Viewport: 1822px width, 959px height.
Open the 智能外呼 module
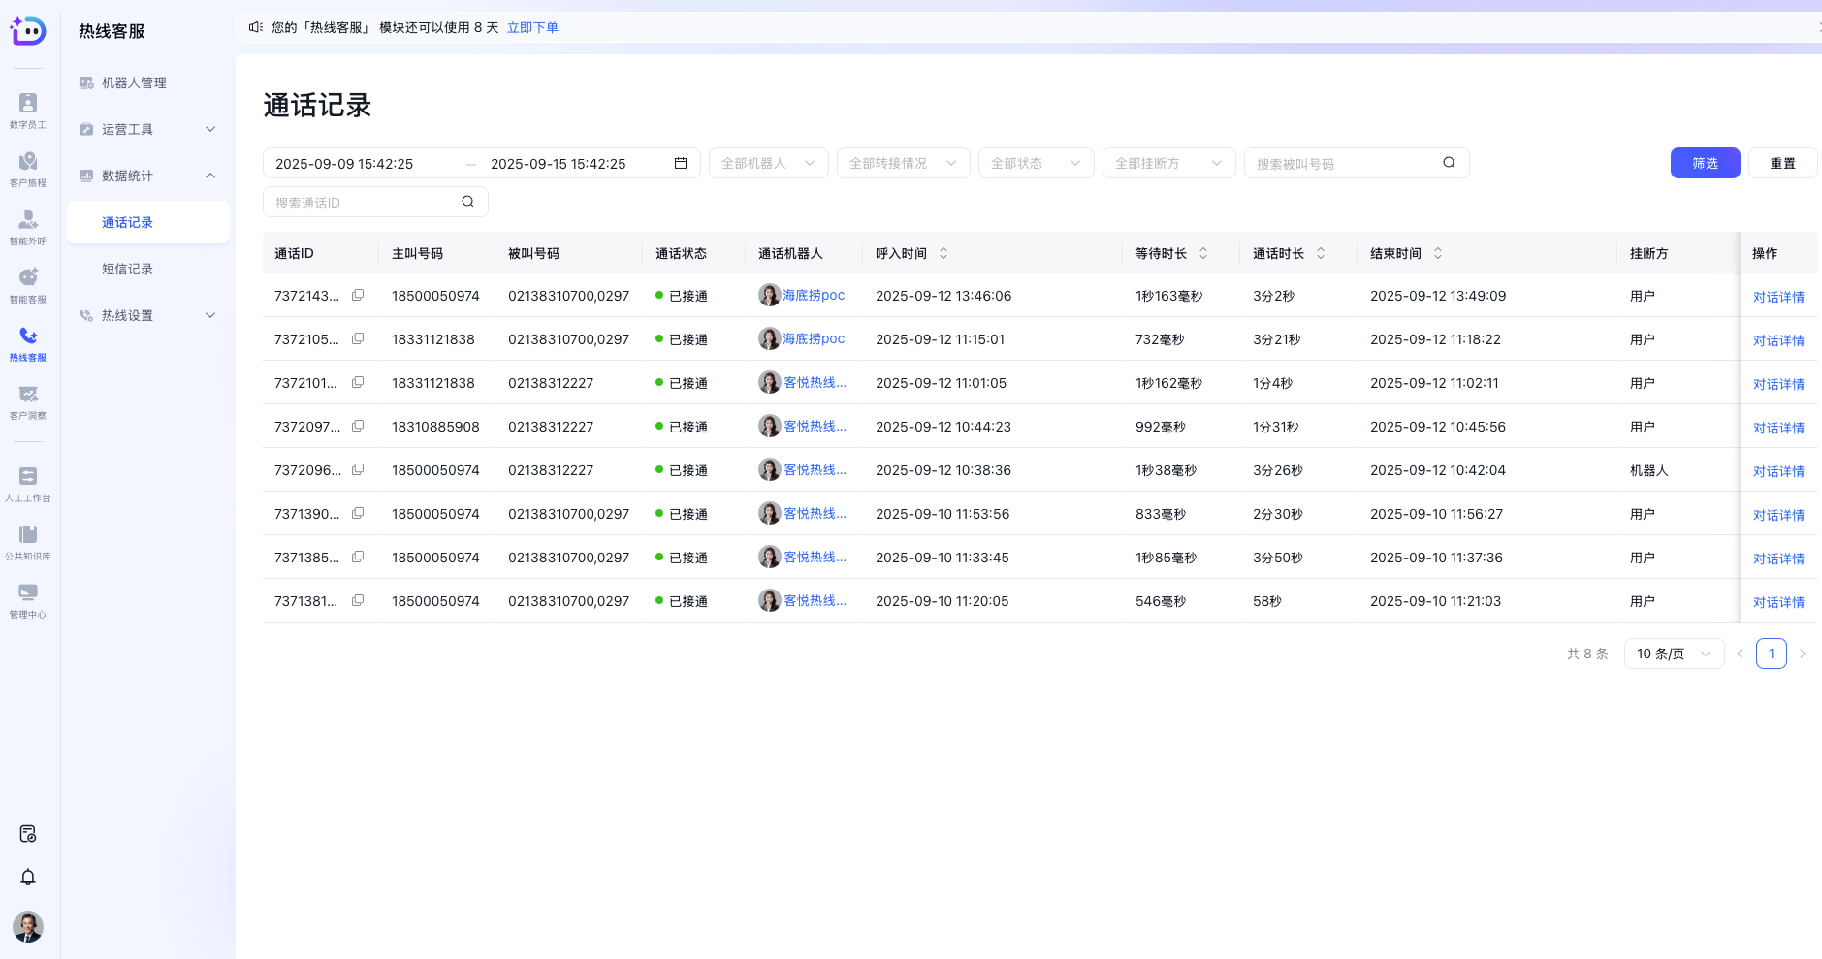tap(28, 226)
